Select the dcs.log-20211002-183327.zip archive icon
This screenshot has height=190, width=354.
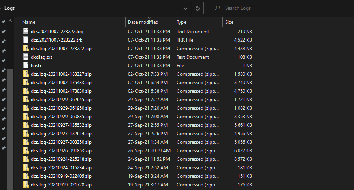26,74
